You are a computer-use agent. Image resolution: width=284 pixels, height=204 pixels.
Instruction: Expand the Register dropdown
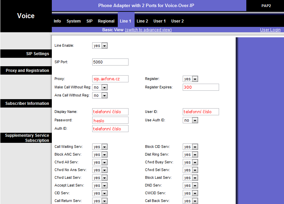pos(190,79)
